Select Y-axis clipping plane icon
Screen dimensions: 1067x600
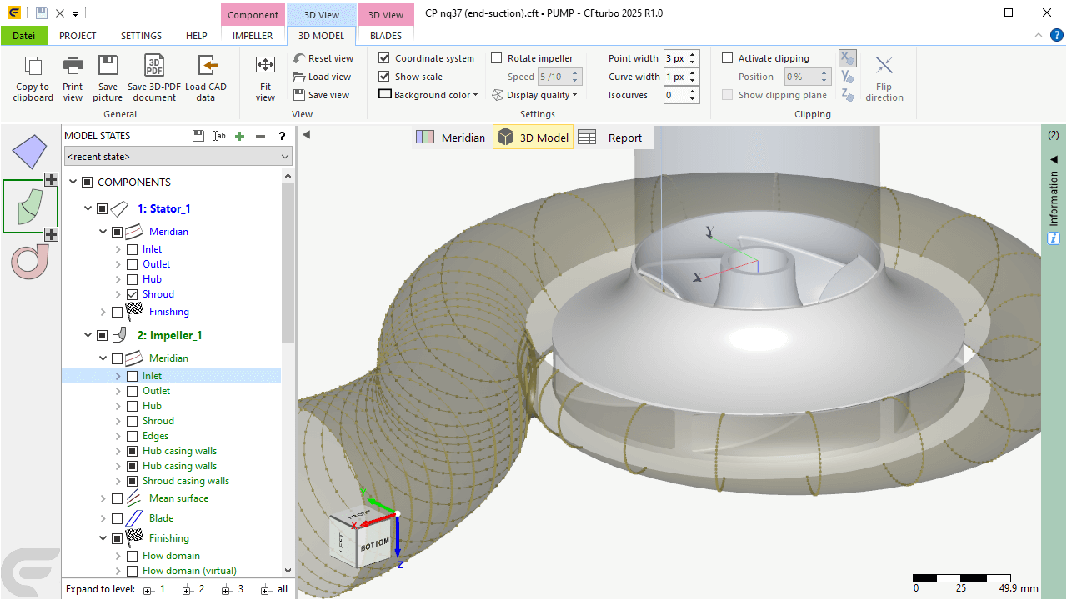tap(848, 77)
